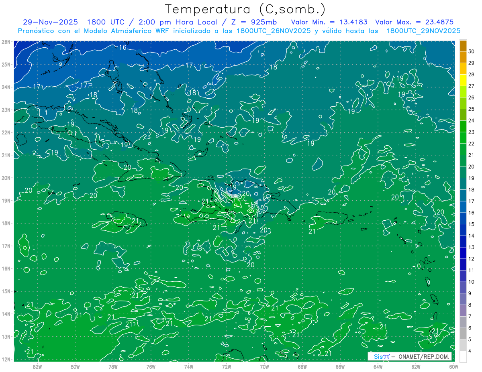Click the "1800 UTC" time in the header
Image resolution: width=482 pixels, height=372 pixels.
click(106, 22)
